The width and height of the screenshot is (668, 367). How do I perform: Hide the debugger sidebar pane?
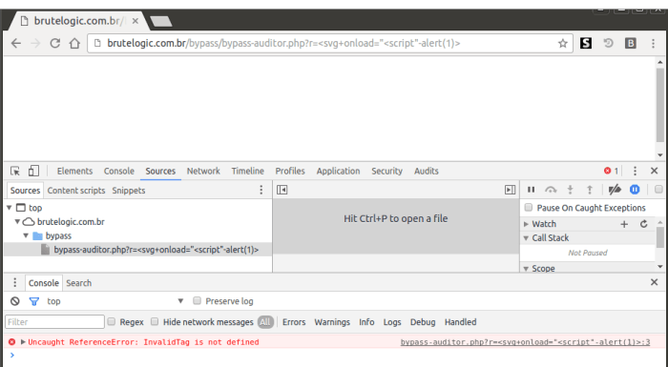click(x=510, y=190)
